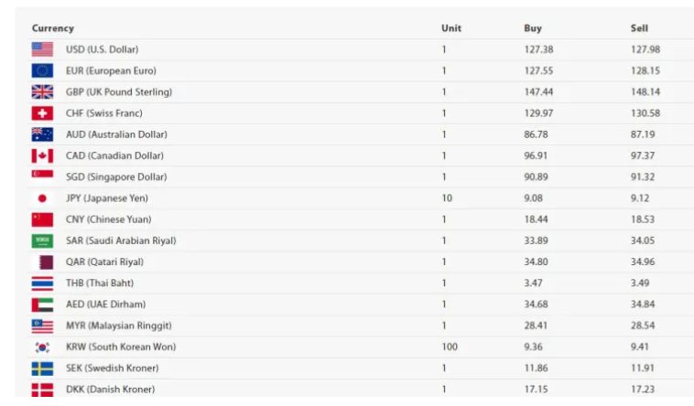Select the South Korean flag icon
This screenshot has height=406, width=694.
point(42,347)
